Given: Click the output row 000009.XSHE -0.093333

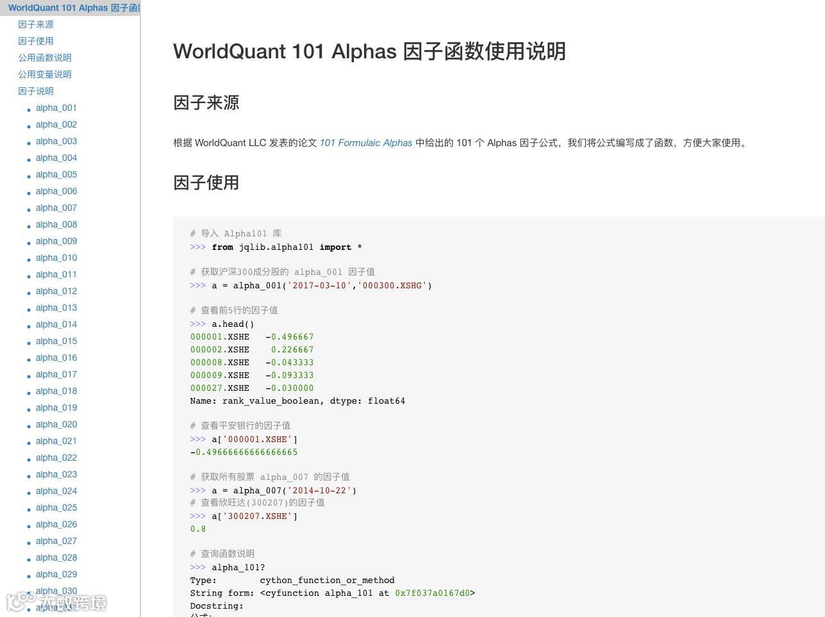Looking at the screenshot, I should [252, 375].
